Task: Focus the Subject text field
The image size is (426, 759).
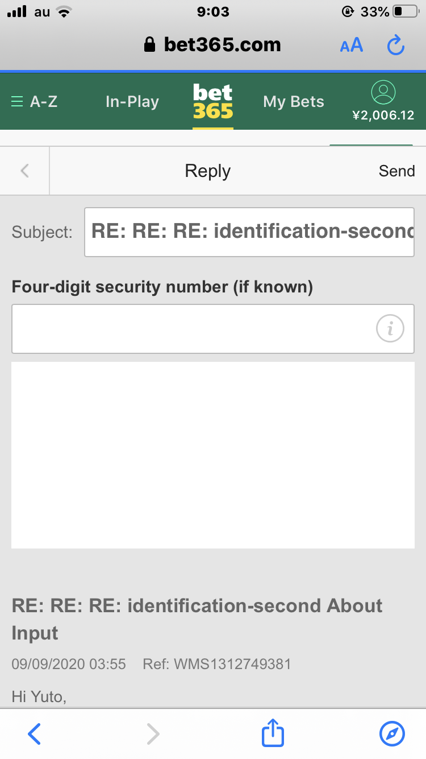Action: point(249,232)
